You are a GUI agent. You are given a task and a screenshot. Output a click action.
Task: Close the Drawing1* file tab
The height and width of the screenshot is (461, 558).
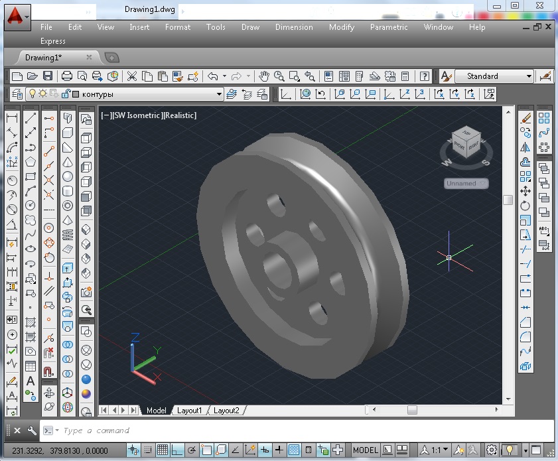[x=89, y=57]
